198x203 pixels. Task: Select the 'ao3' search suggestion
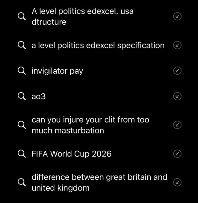(x=39, y=96)
